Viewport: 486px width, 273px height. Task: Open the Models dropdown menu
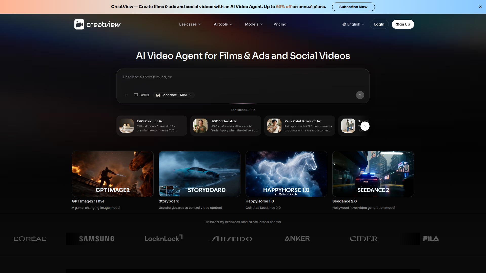point(254,24)
